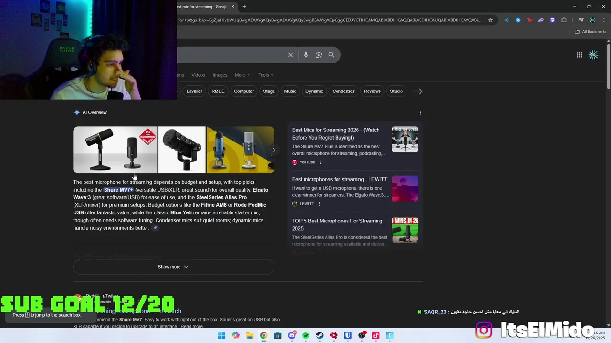The image size is (611, 343).
Task: Open Google account avatar on page
Action: click(x=593, y=55)
